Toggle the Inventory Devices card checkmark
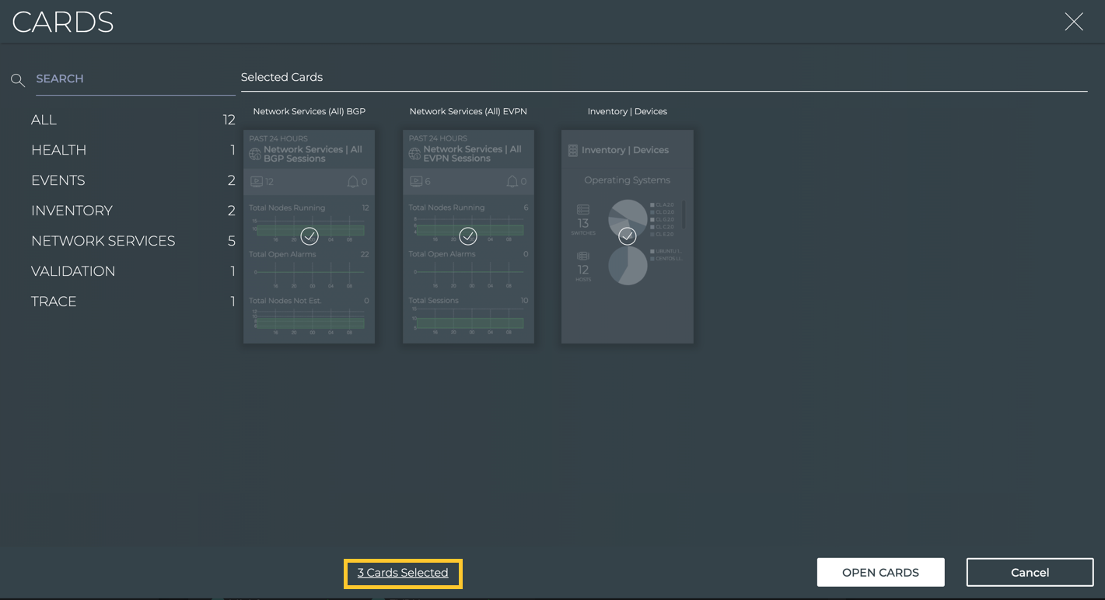 pyautogui.click(x=628, y=235)
